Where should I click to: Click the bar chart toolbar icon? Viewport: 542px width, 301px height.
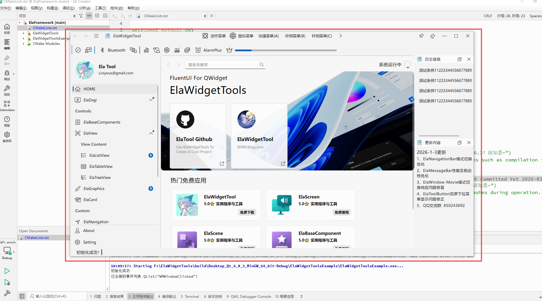(146, 50)
